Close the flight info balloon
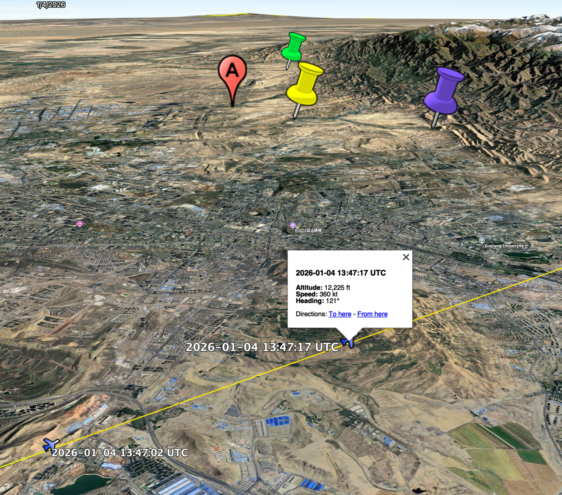The image size is (562, 495). point(406,257)
